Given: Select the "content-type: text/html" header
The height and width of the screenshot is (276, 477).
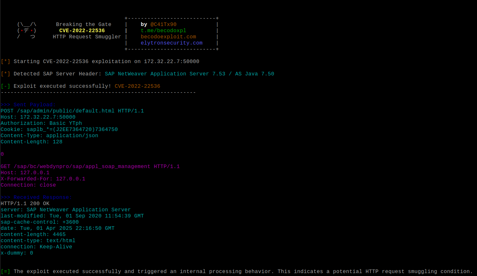Looking at the screenshot, I should (x=38, y=241).
